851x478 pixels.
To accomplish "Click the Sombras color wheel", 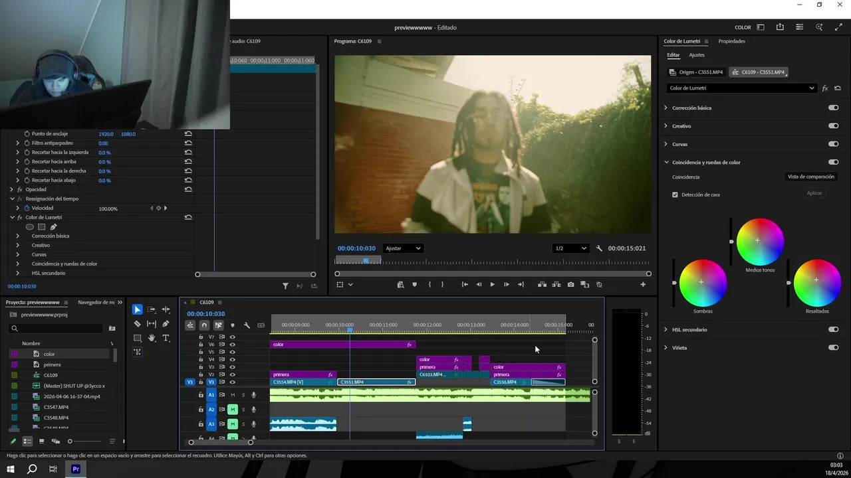I will pos(703,283).
